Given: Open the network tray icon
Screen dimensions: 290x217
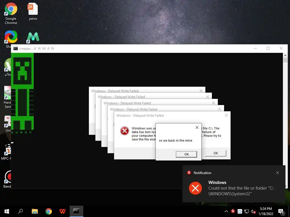Looking at the screenshot, I should coord(247,211).
